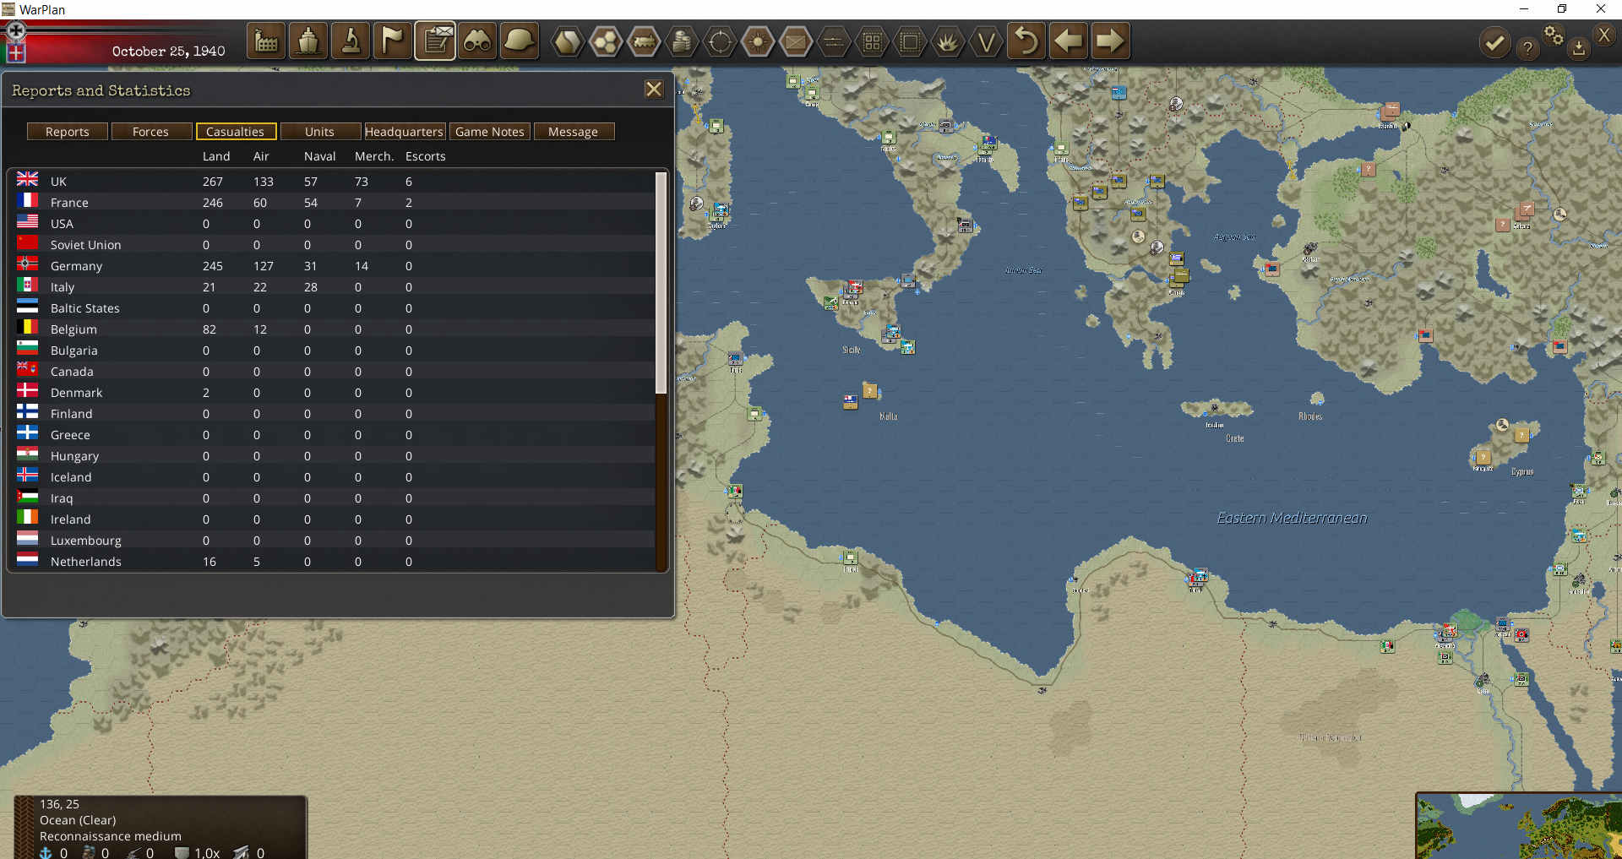Screen dimensions: 1622x859
Task: Click the binoculars toolbar icon
Action: [477, 41]
